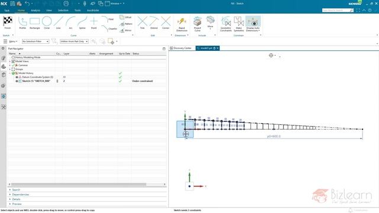Screen dimensions: 379x213
Task: Open the view orientation icon above sketch
Action: click(271, 56)
